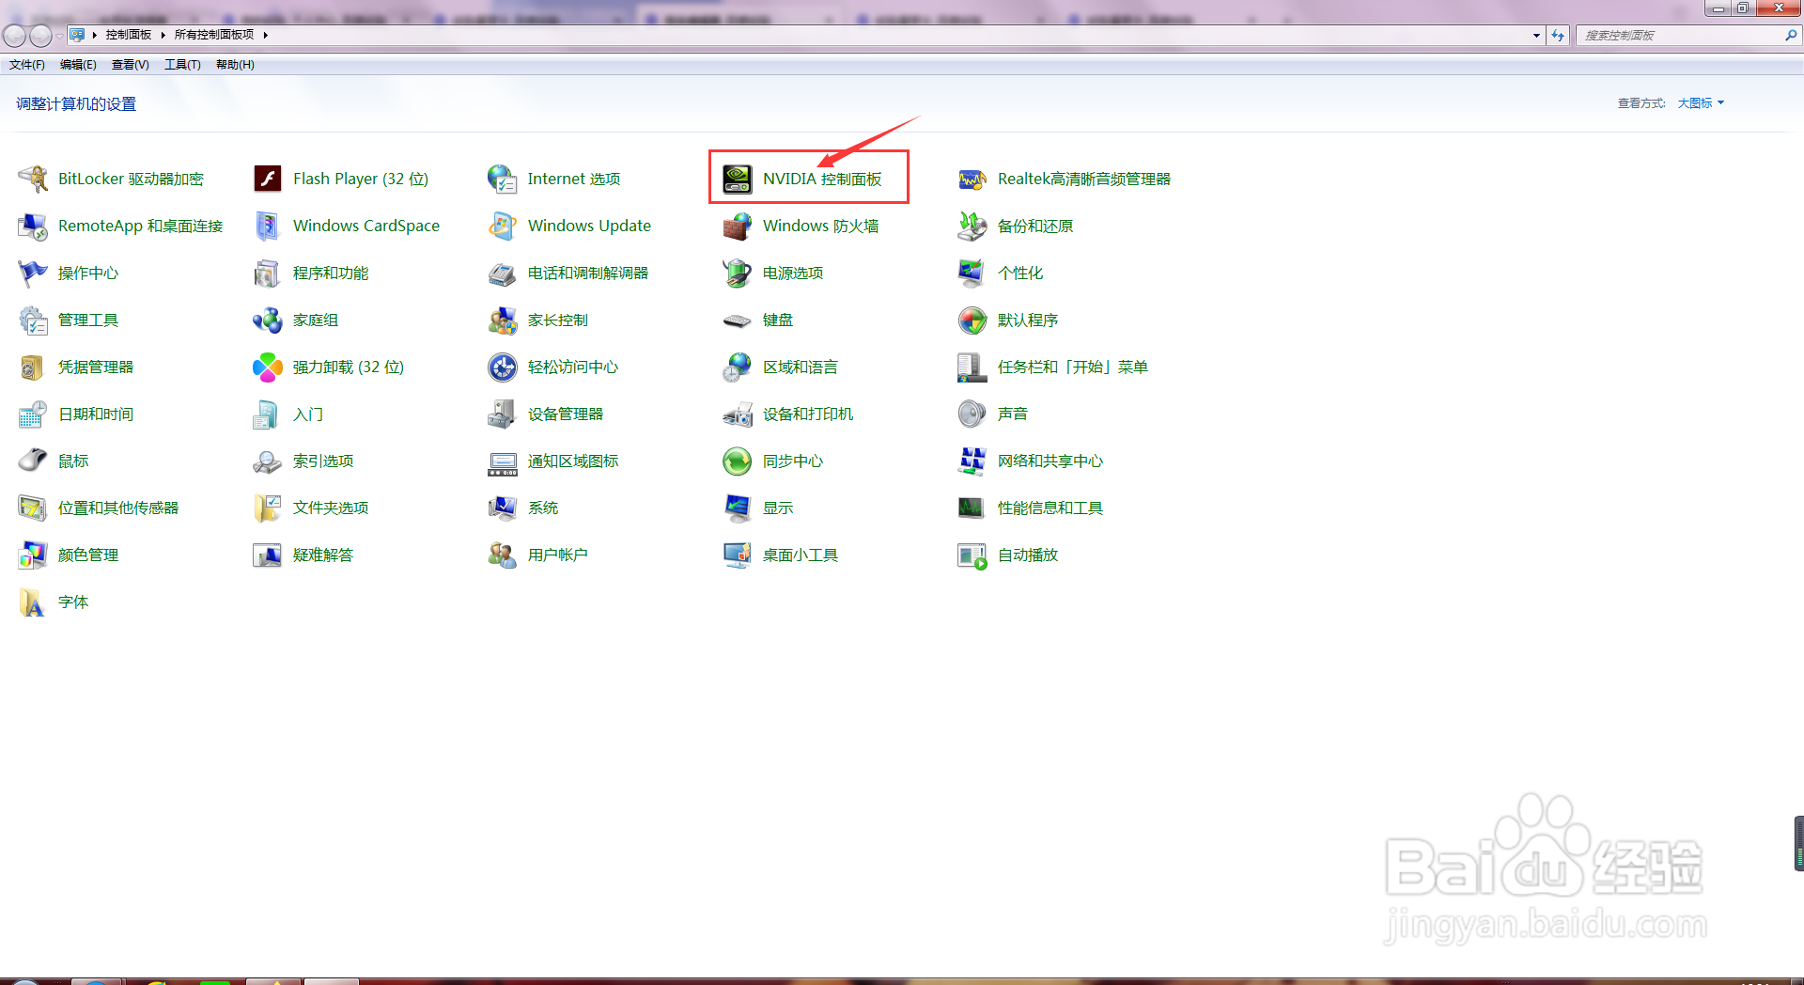
Task: Open the 自动播放 link
Action: [1028, 555]
